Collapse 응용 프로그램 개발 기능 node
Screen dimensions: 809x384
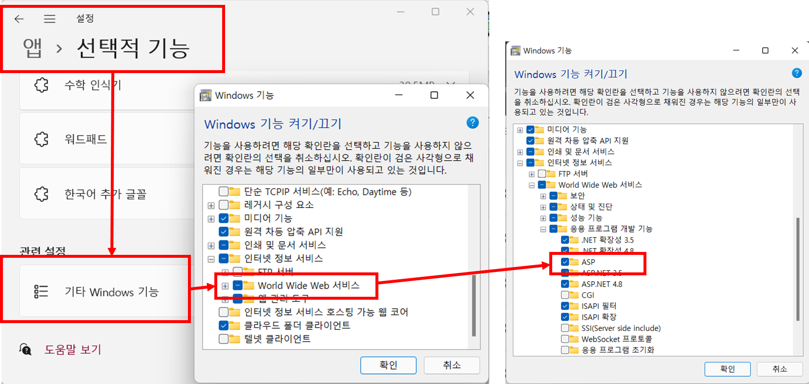(x=543, y=229)
